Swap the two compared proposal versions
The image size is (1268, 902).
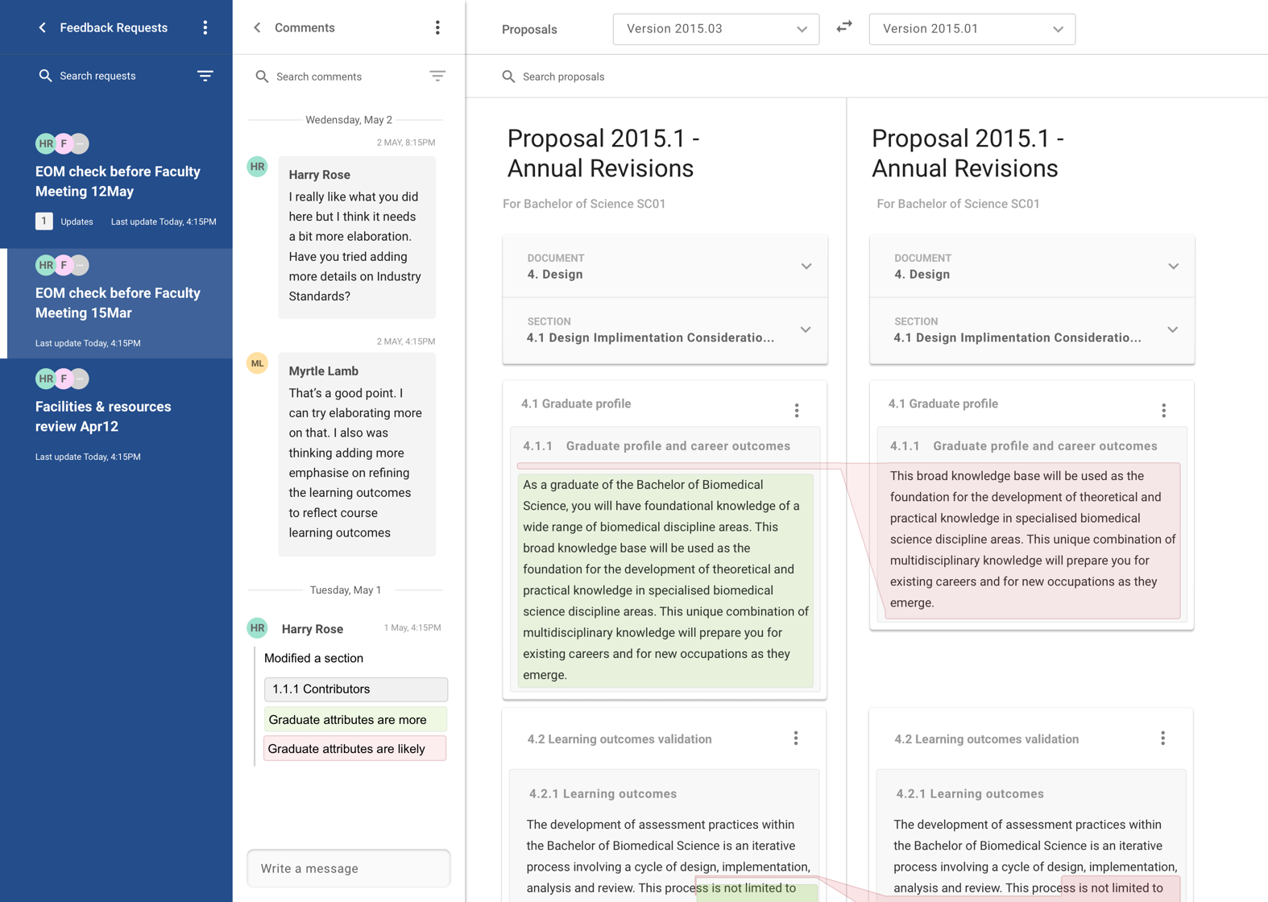[843, 27]
